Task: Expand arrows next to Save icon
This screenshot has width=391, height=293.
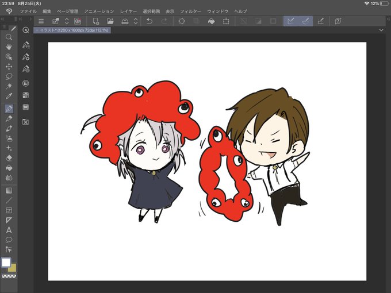Action: tap(136, 21)
